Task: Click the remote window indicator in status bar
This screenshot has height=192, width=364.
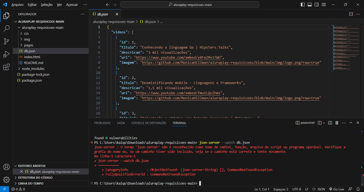Action: [x=5, y=189]
